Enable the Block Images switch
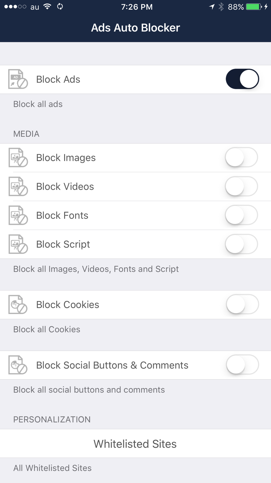The image size is (271, 483). 241,157
